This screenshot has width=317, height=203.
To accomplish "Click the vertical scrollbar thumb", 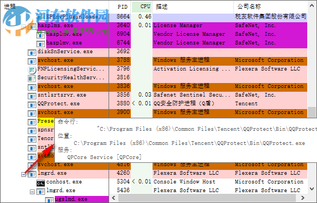I will click(312, 112).
